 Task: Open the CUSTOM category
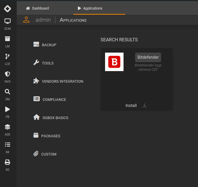point(45,154)
